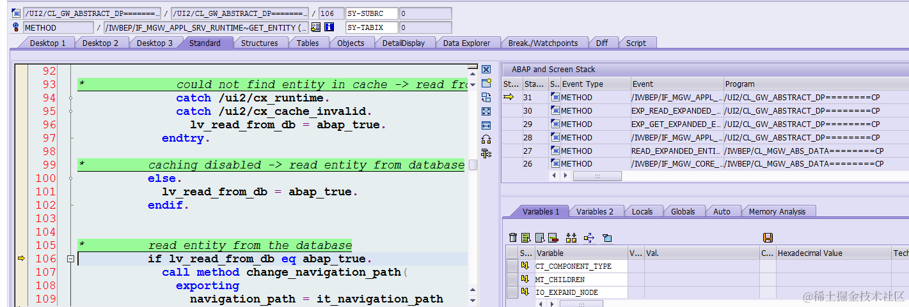Click the Full Screen tool icon
The image size is (909, 307).
(486, 111)
